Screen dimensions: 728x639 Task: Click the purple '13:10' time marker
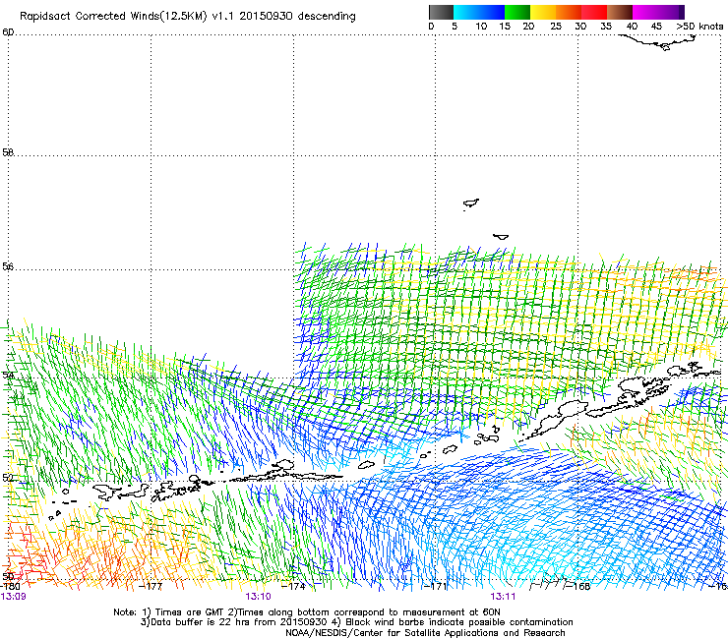point(258,597)
